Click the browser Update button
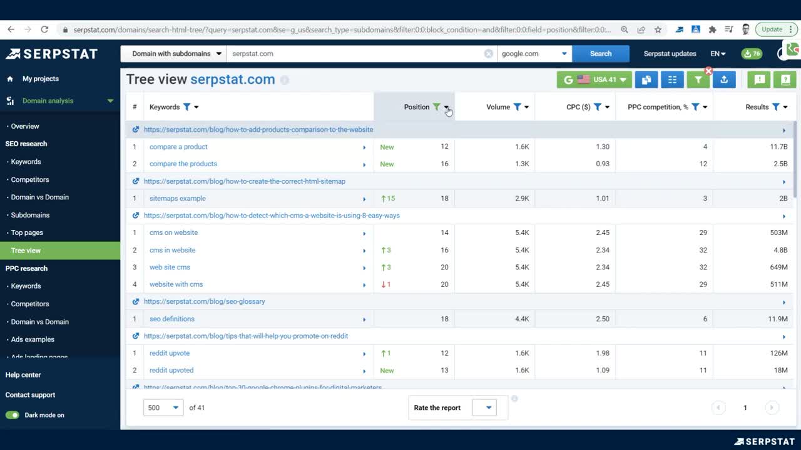The height and width of the screenshot is (450, 801). pos(776,29)
